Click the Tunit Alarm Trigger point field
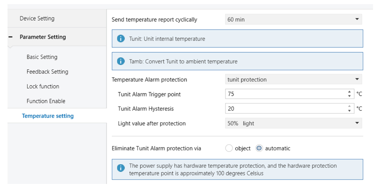Viewport: 374px width, 196px height. pos(285,94)
